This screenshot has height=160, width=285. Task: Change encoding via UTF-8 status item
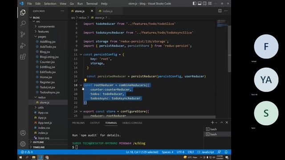tap(180, 152)
